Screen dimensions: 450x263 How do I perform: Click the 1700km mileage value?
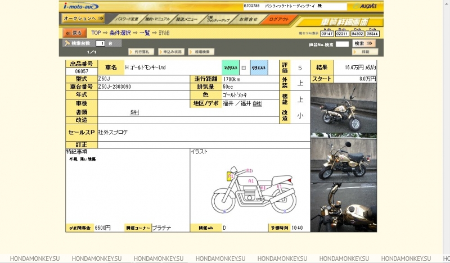click(x=232, y=79)
